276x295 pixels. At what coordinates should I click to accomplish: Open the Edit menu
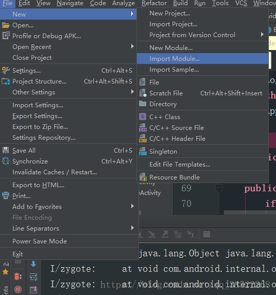[24, 3]
